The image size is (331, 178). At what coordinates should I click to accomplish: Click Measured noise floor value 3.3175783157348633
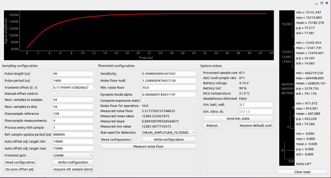pyautogui.click(x=158, y=111)
